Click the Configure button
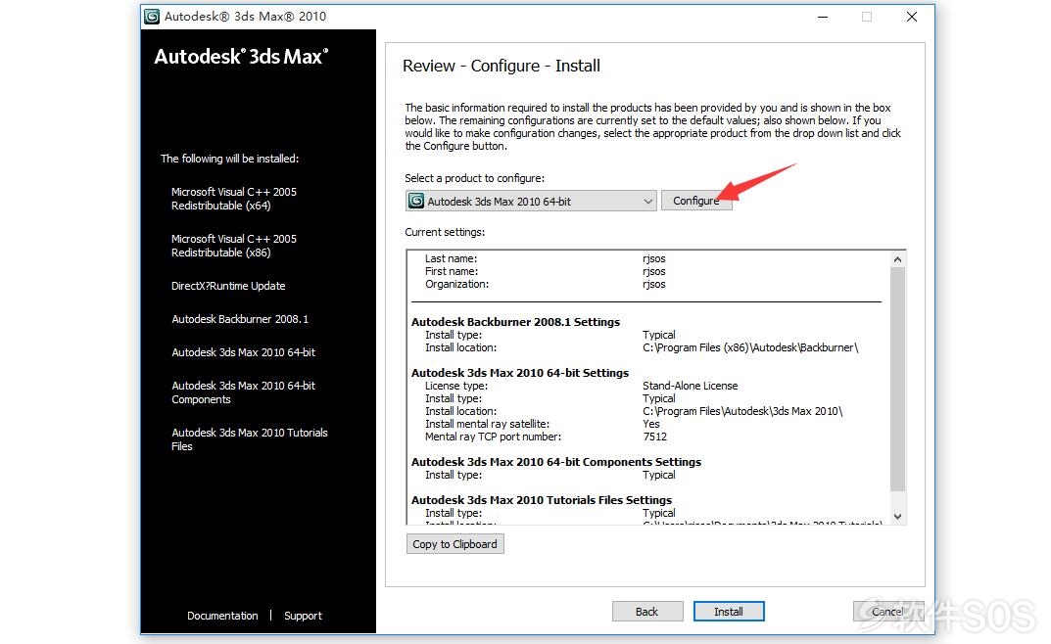Image resolution: width=1051 pixels, height=644 pixels. click(x=695, y=201)
